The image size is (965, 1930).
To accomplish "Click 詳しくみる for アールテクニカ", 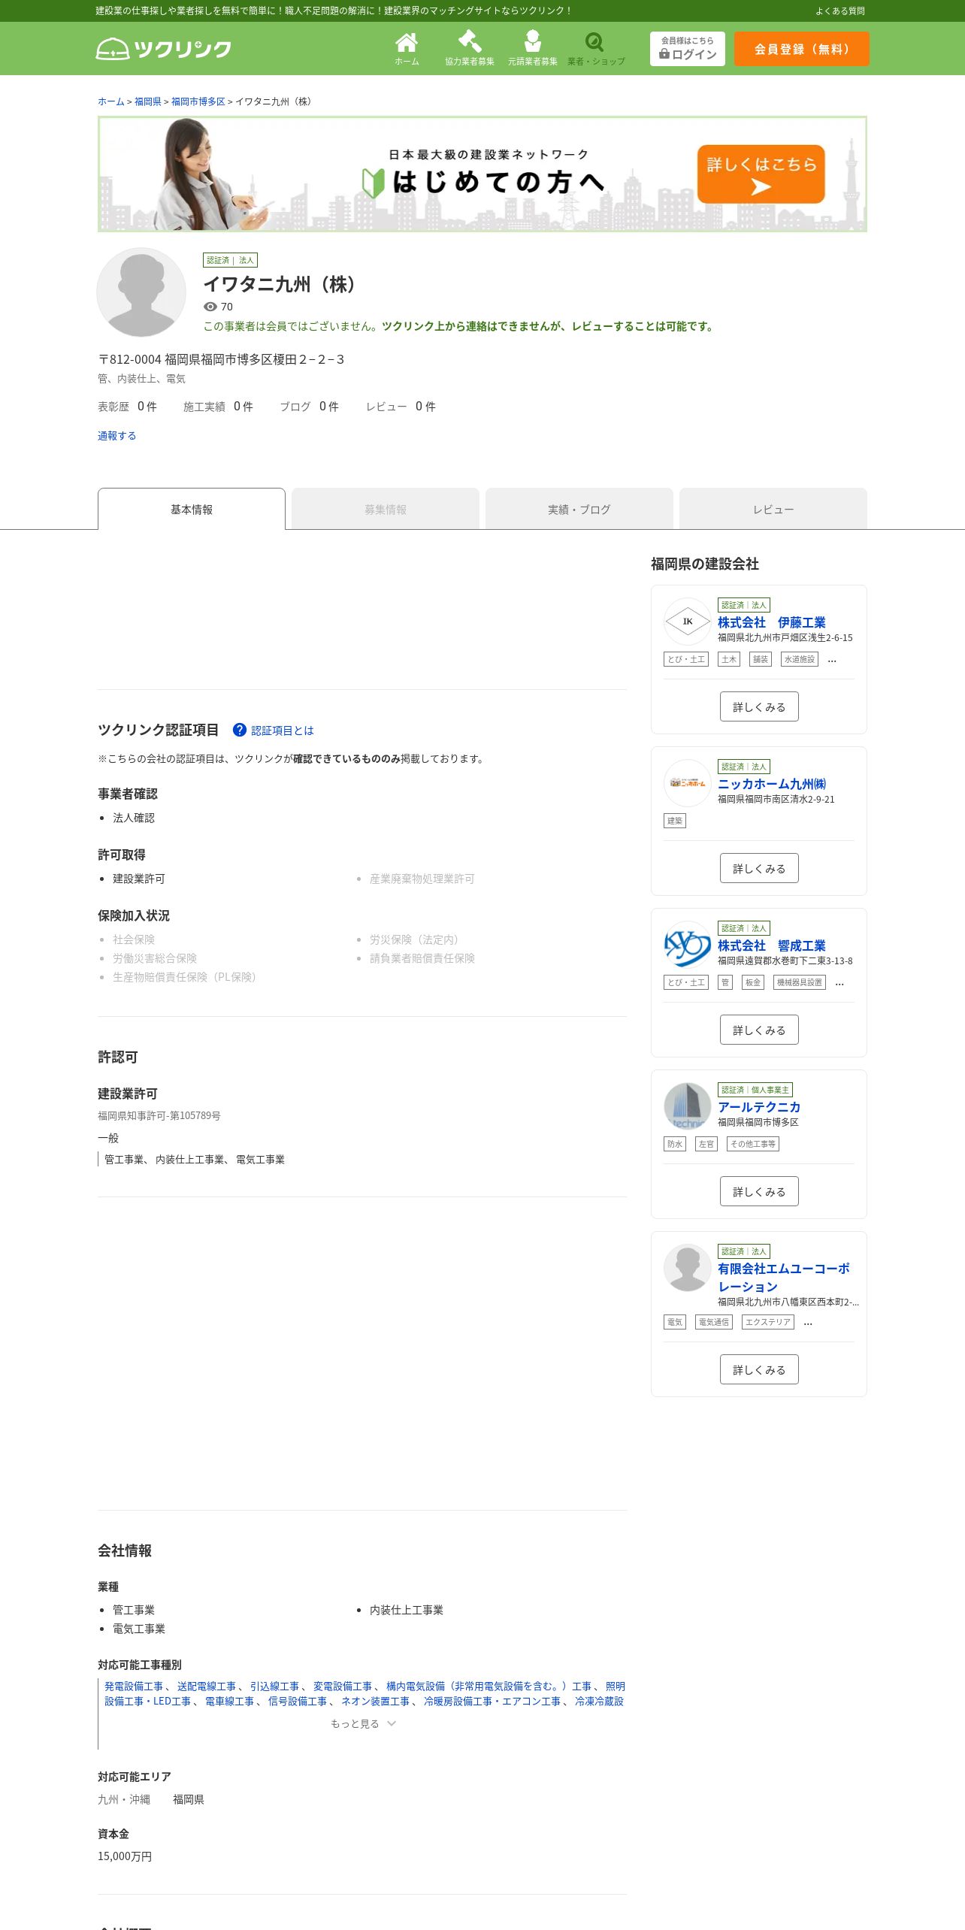I will pyautogui.click(x=759, y=1191).
